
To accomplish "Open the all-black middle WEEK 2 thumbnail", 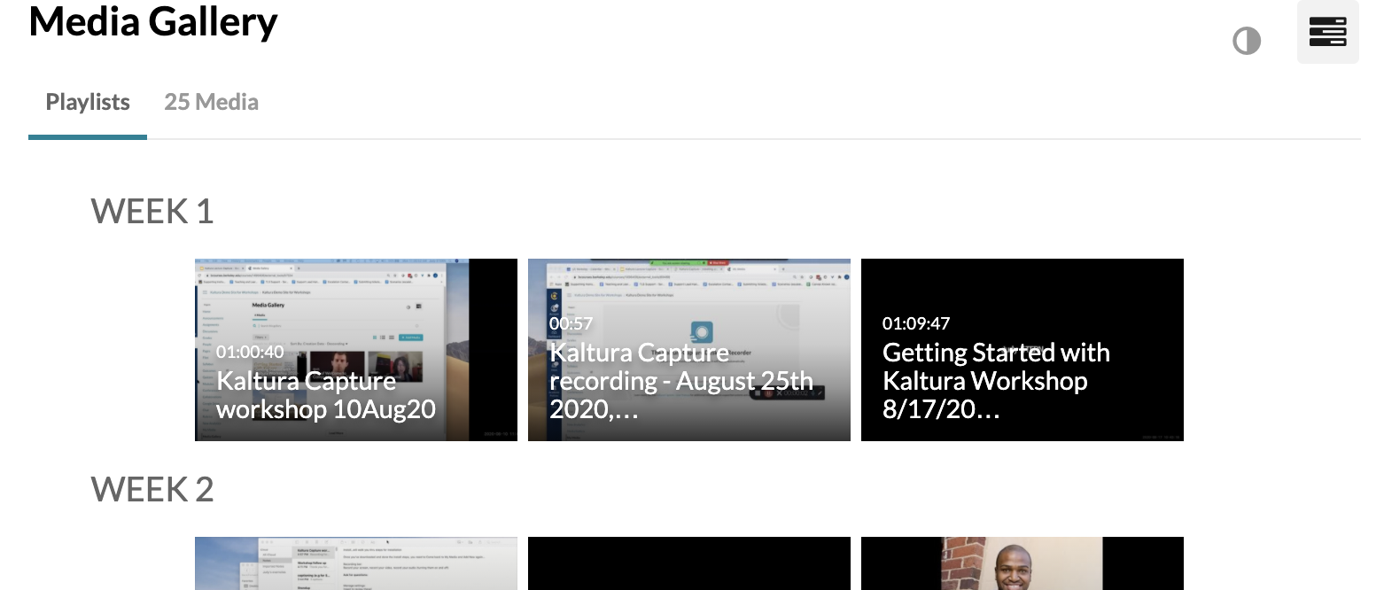I will [x=689, y=563].
